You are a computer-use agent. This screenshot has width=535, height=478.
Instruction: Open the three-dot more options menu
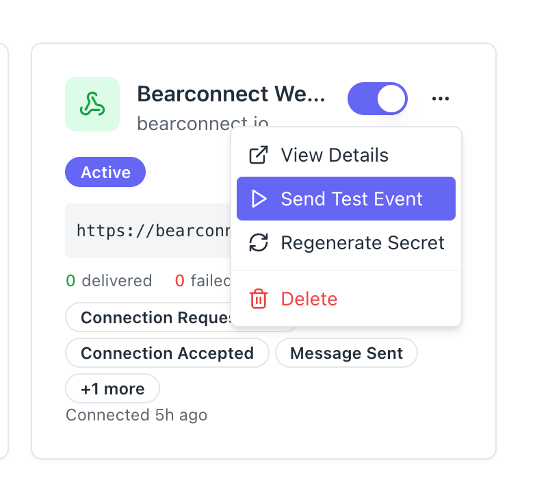pos(441,99)
